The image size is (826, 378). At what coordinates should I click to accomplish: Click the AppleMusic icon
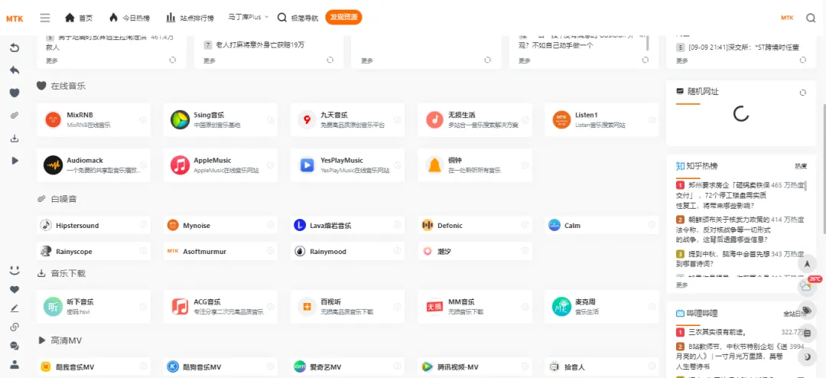point(180,165)
